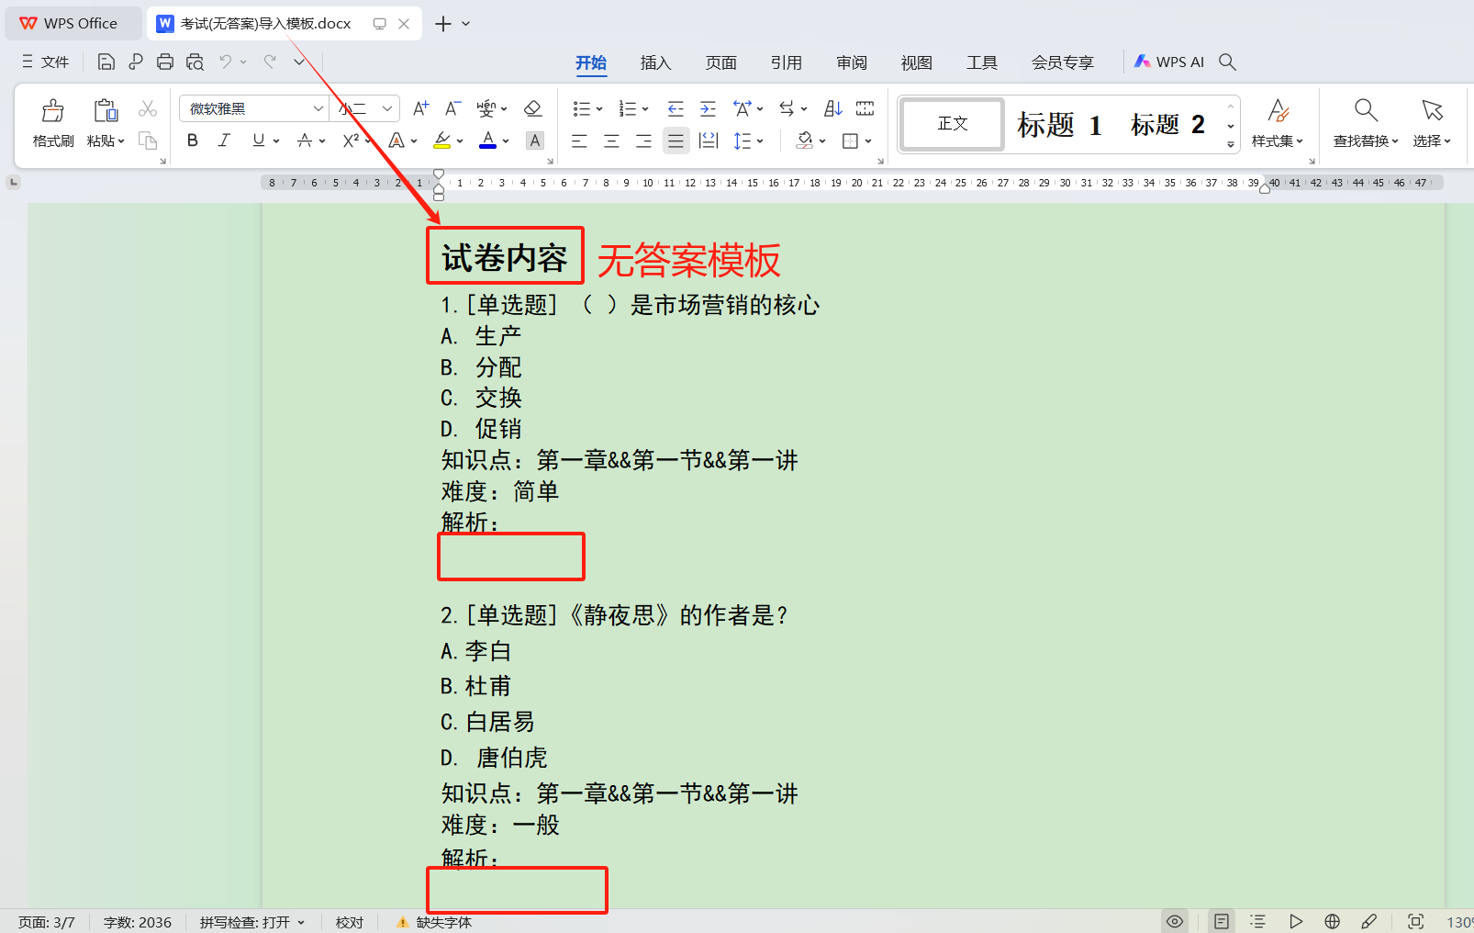Toggle italic formatting

pos(224,141)
